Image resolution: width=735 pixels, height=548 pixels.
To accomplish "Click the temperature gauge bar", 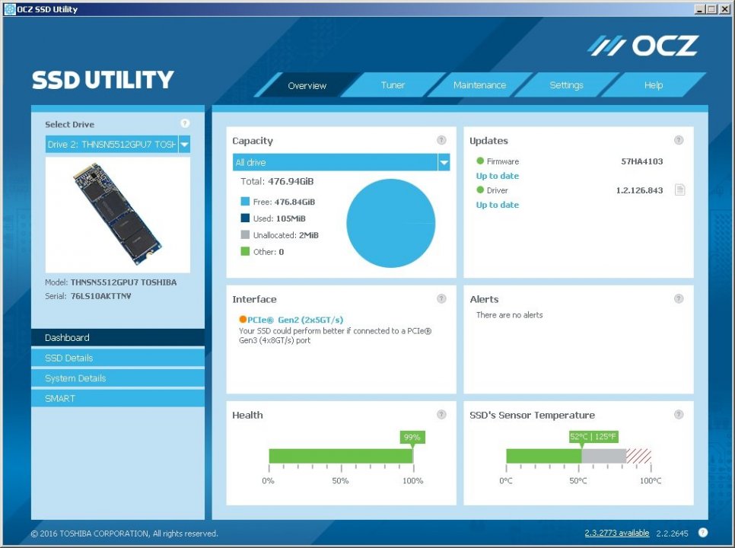I will pos(578,456).
